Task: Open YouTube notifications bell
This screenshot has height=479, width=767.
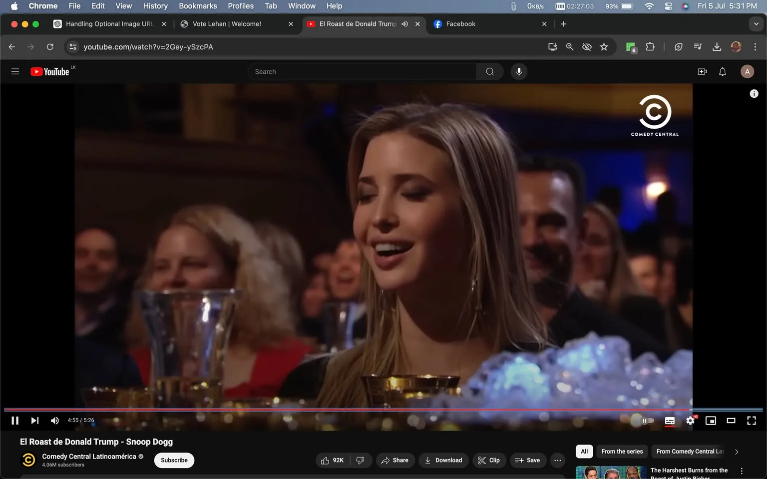Action: click(x=722, y=71)
